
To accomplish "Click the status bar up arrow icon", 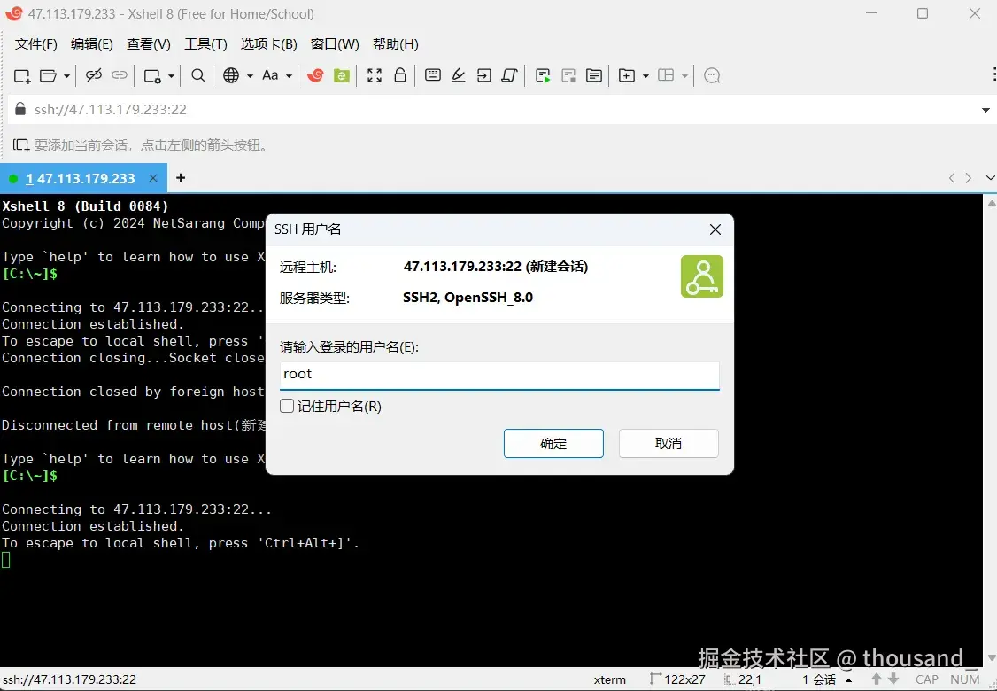I will click(x=877, y=679).
